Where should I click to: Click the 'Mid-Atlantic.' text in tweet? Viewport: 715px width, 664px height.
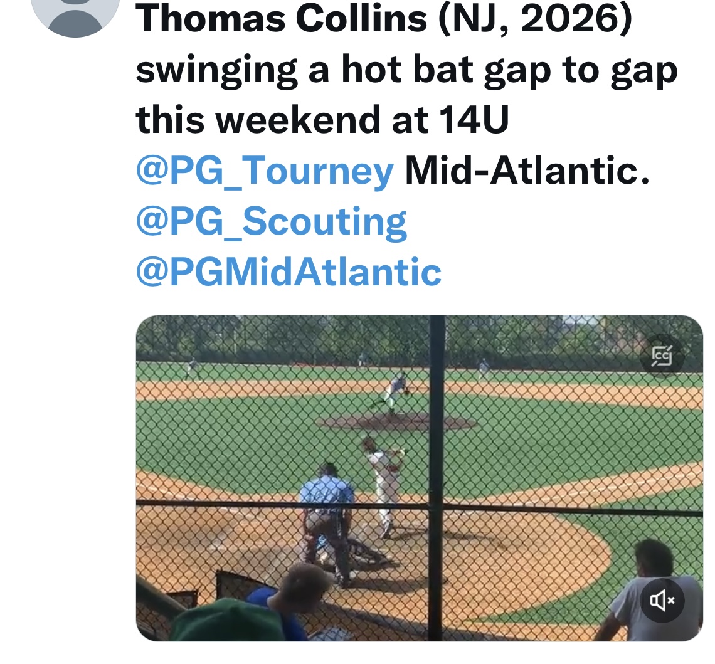click(x=527, y=171)
